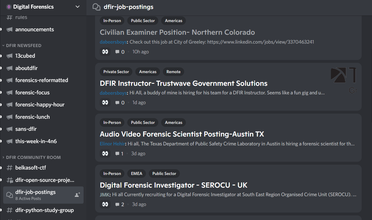React with eyes on DFIR Instructor post
This screenshot has width=372, height=220.
pyautogui.click(x=105, y=102)
